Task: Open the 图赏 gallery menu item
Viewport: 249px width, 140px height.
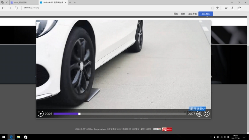Action: tap(176, 14)
